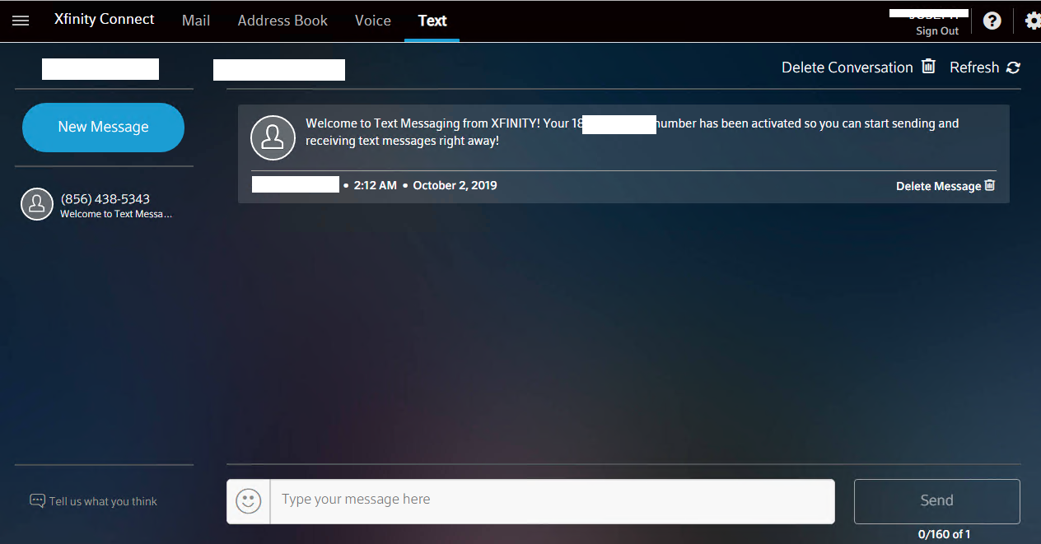Open the Tell us what you think link
1041x544 pixels.
103,501
